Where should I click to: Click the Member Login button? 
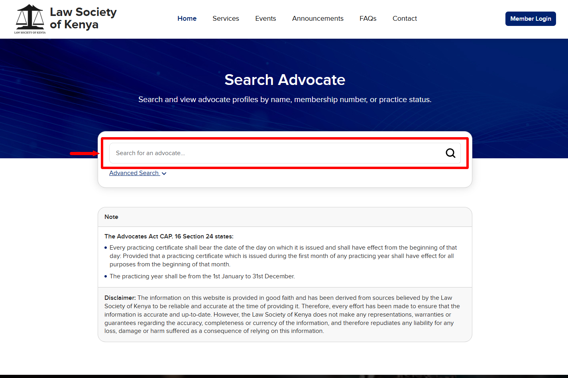[531, 19]
